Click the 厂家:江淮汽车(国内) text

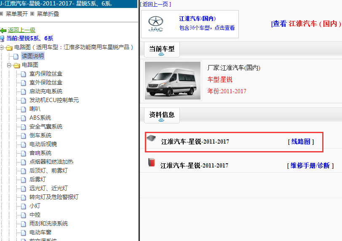tap(234, 68)
